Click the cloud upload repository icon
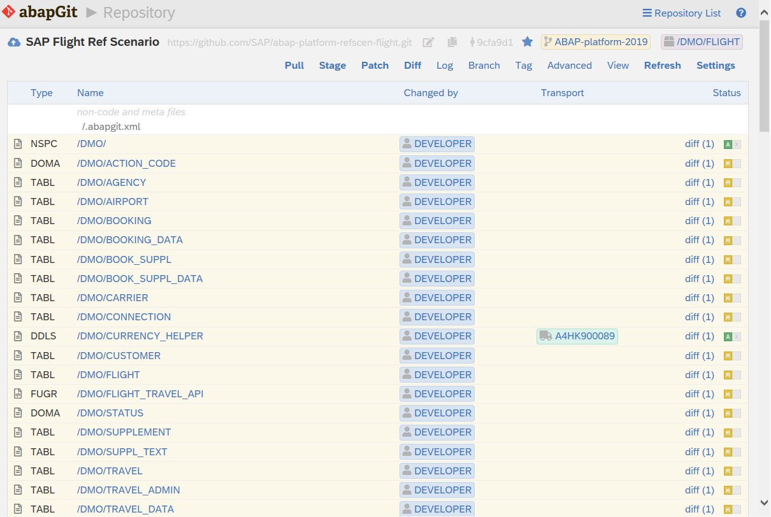 (x=14, y=42)
